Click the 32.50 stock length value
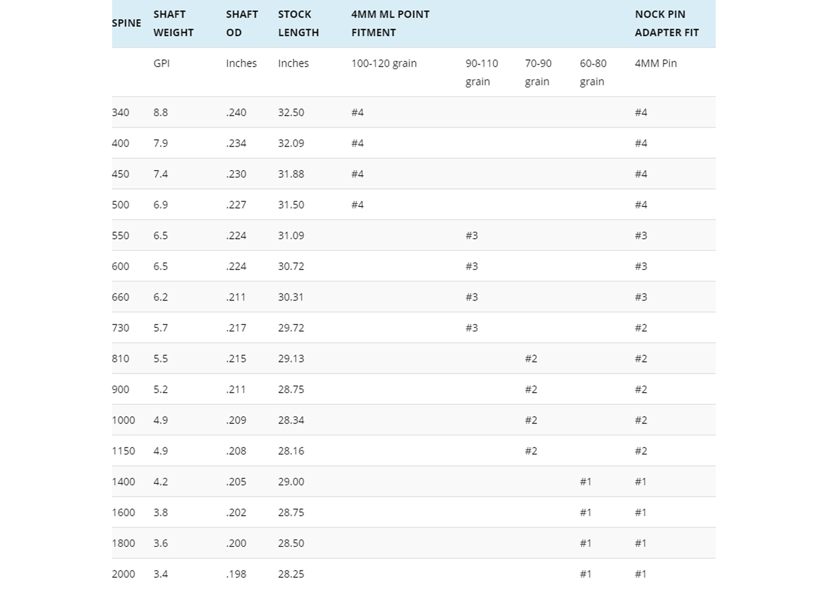 pyautogui.click(x=291, y=112)
